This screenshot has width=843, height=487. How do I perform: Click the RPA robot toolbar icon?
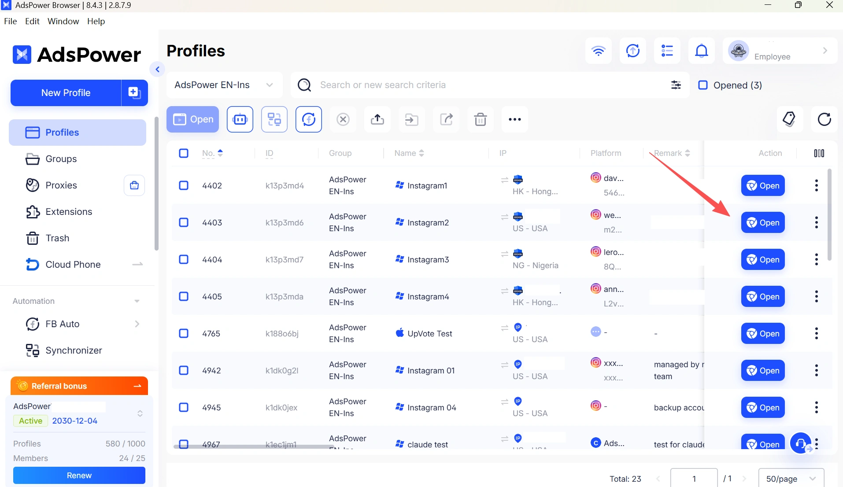click(240, 119)
